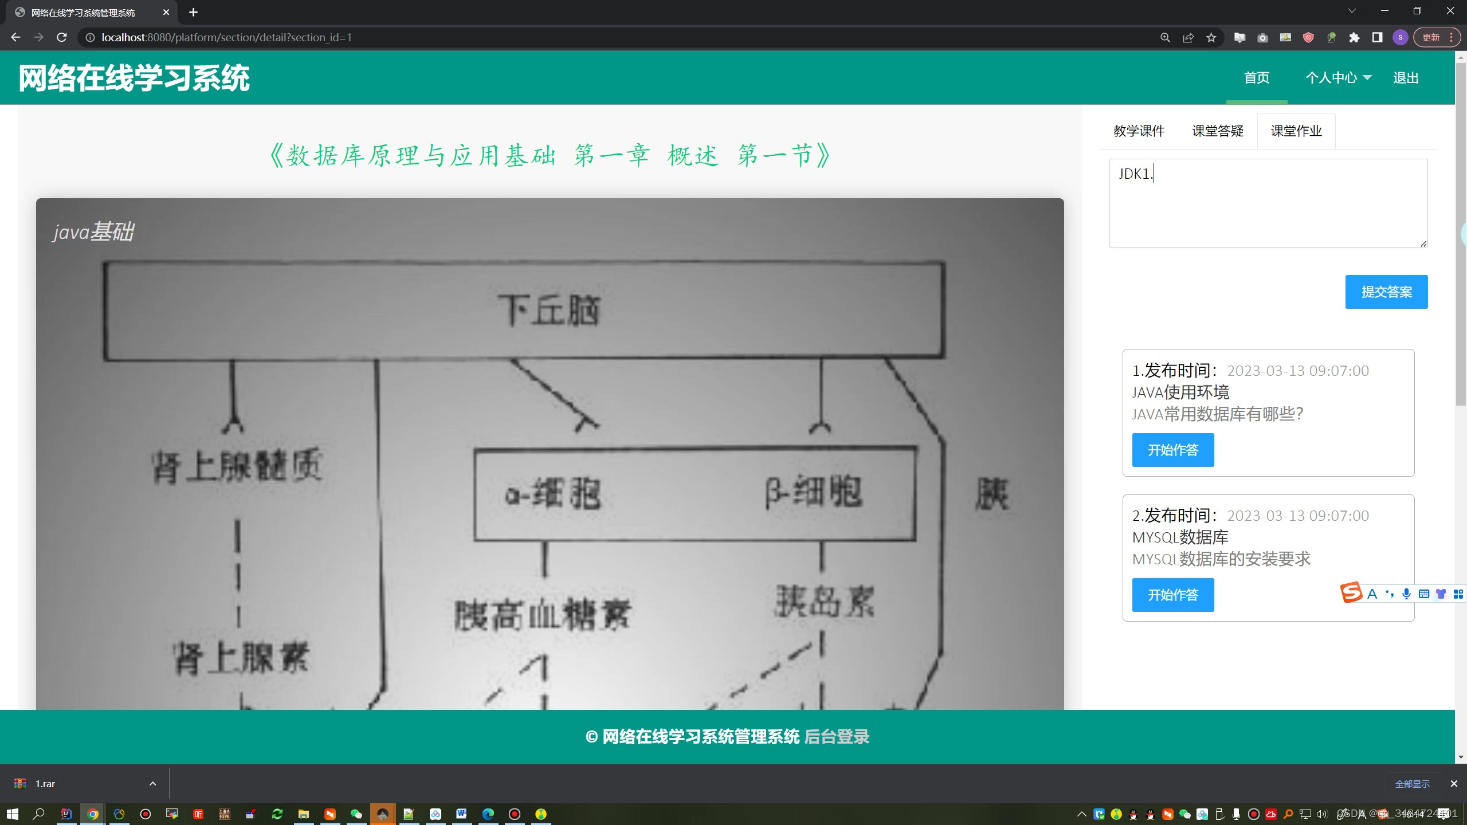
Task: Switch to the 教学课件 tab
Action: click(1139, 131)
